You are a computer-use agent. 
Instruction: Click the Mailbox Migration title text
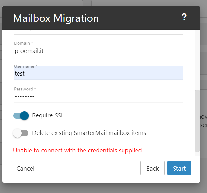point(56,18)
